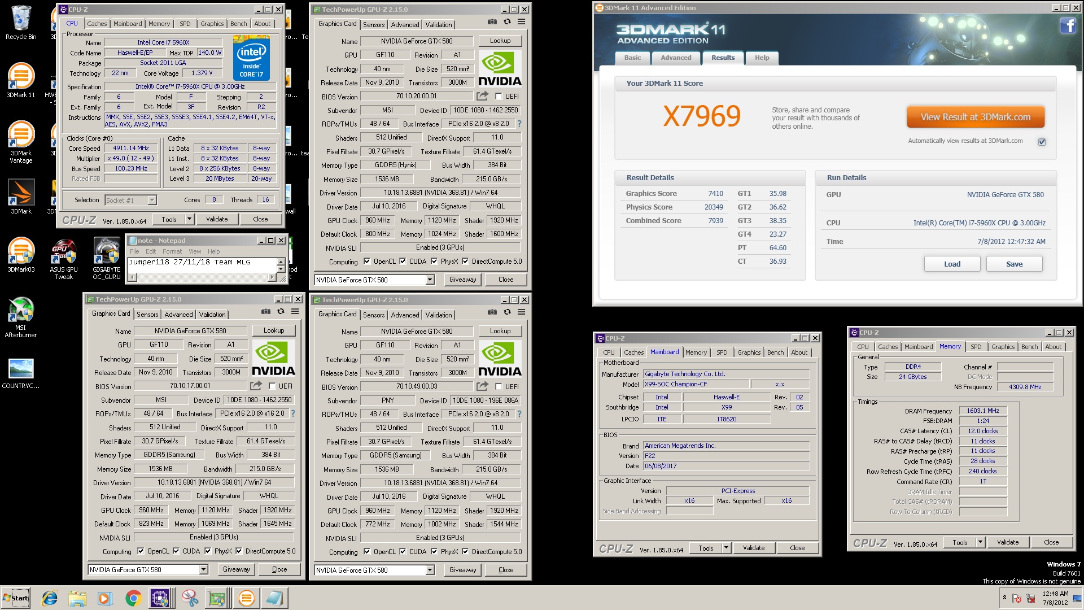Click the BIOS export icon beside 70.10.49.00.03

click(482, 386)
